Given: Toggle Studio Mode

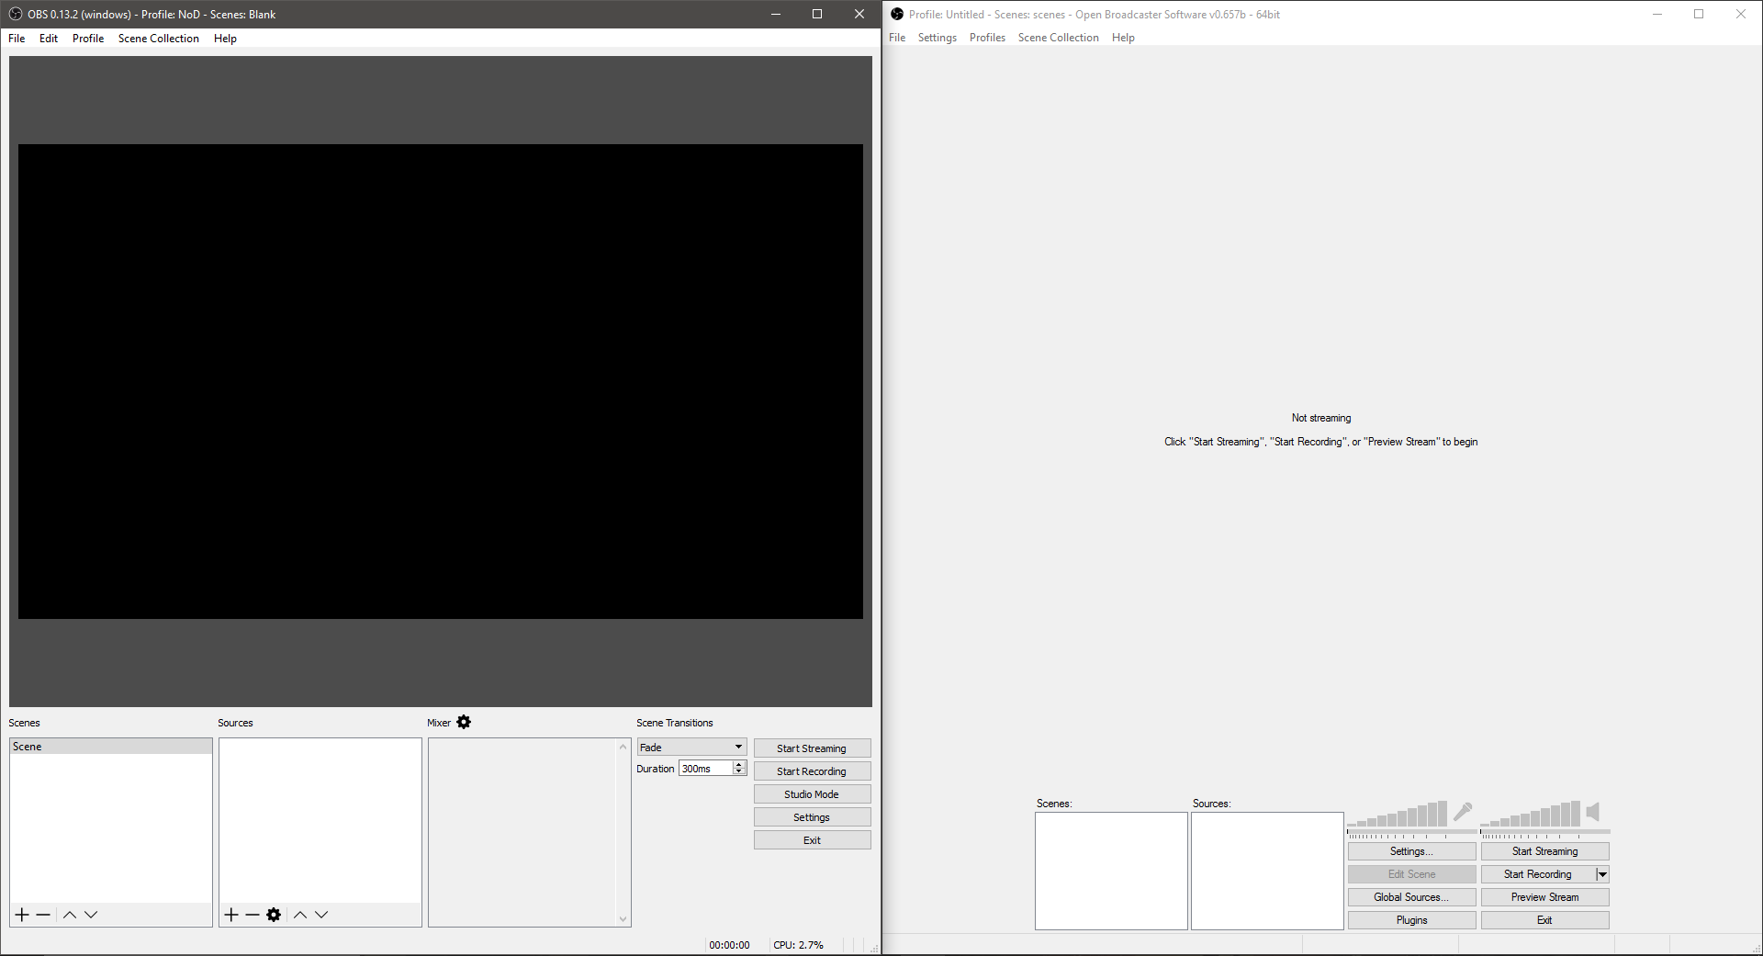Looking at the screenshot, I should coord(812,793).
